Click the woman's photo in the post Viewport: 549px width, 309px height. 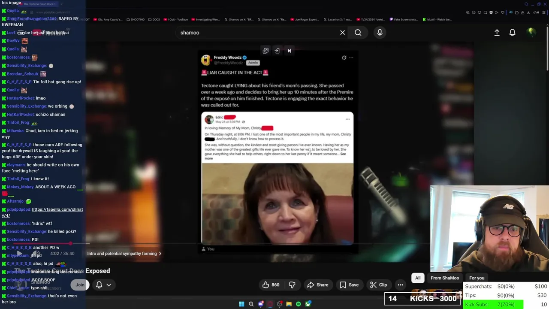[x=277, y=204]
